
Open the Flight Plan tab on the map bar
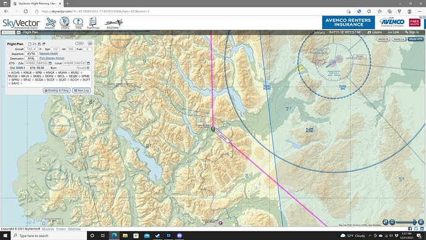30,32
